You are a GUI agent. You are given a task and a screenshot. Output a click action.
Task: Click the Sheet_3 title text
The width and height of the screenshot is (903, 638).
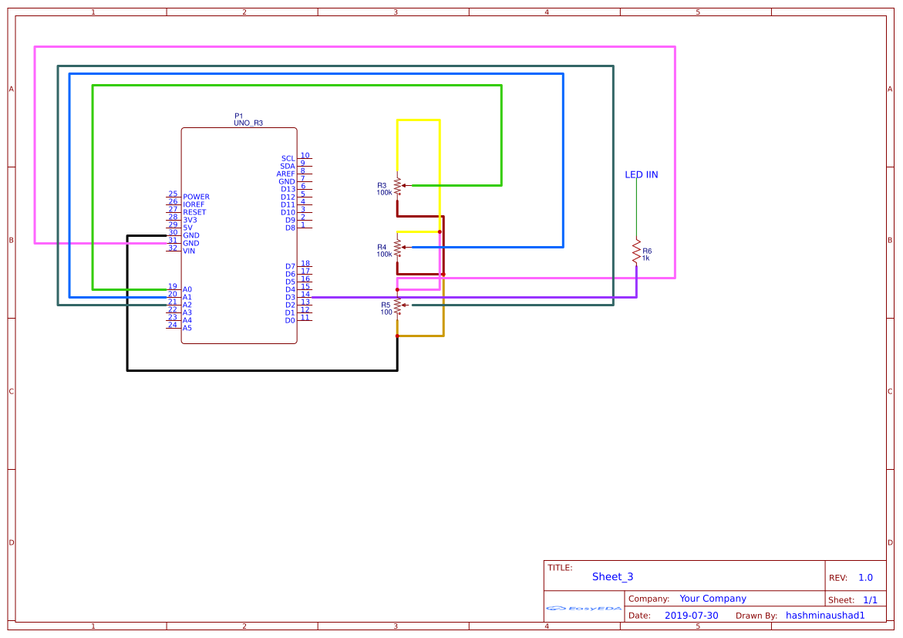(612, 576)
